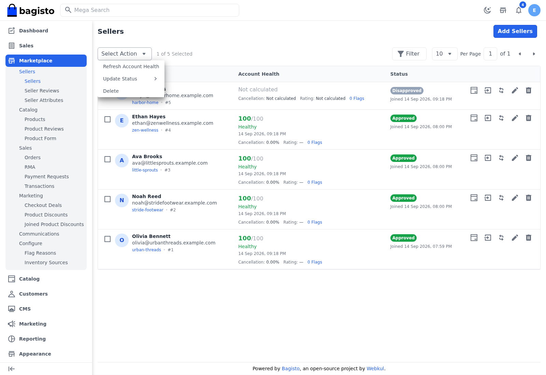This screenshot has width=546, height=375.
Task: Edit seller Olivia Bennett pencil icon
Action: click(515, 238)
